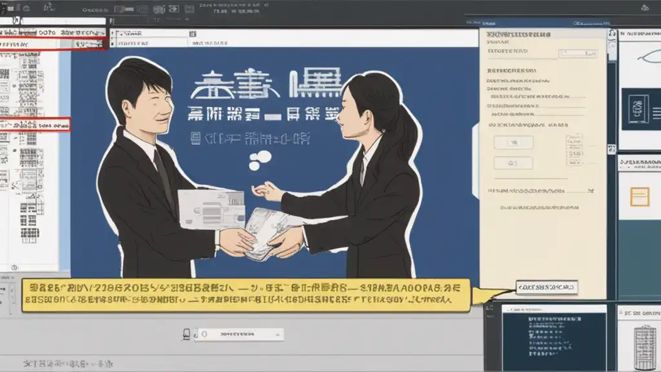Click the top-right corner toolbar icon
Viewport: 661px width, 372px height.
(x=645, y=8)
